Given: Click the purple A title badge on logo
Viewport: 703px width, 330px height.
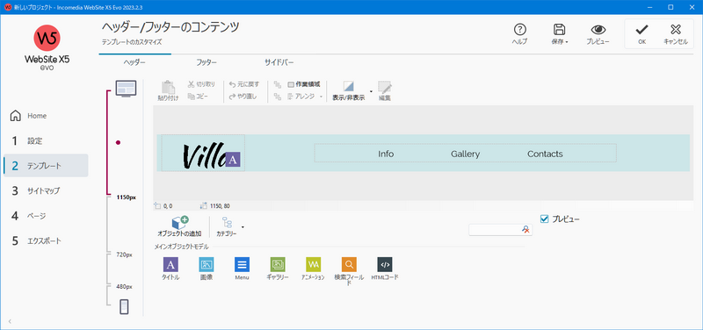Looking at the screenshot, I should 233,160.
